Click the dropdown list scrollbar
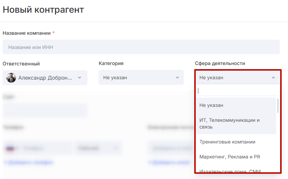The height and width of the screenshot is (179, 288). [x=278, y=106]
